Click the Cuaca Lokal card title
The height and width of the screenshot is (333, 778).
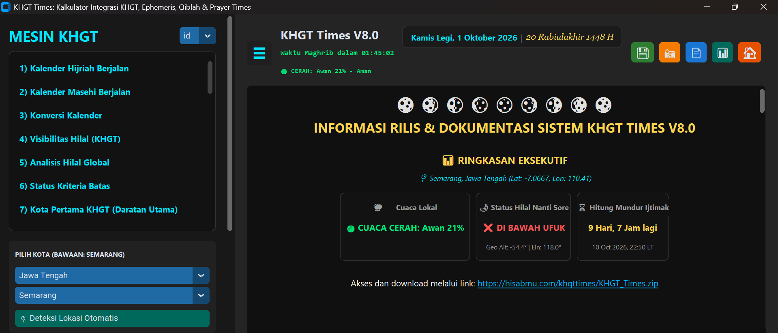pyautogui.click(x=416, y=208)
